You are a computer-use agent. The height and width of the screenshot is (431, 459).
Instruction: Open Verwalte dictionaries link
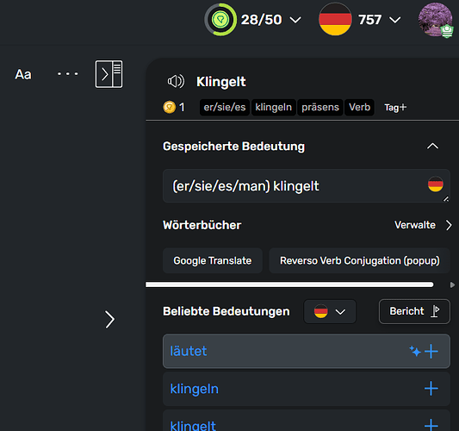[423, 225]
